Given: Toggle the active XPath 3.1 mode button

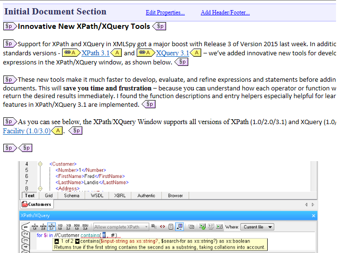Looking at the screenshot, I should pyautogui.click(x=51, y=227).
